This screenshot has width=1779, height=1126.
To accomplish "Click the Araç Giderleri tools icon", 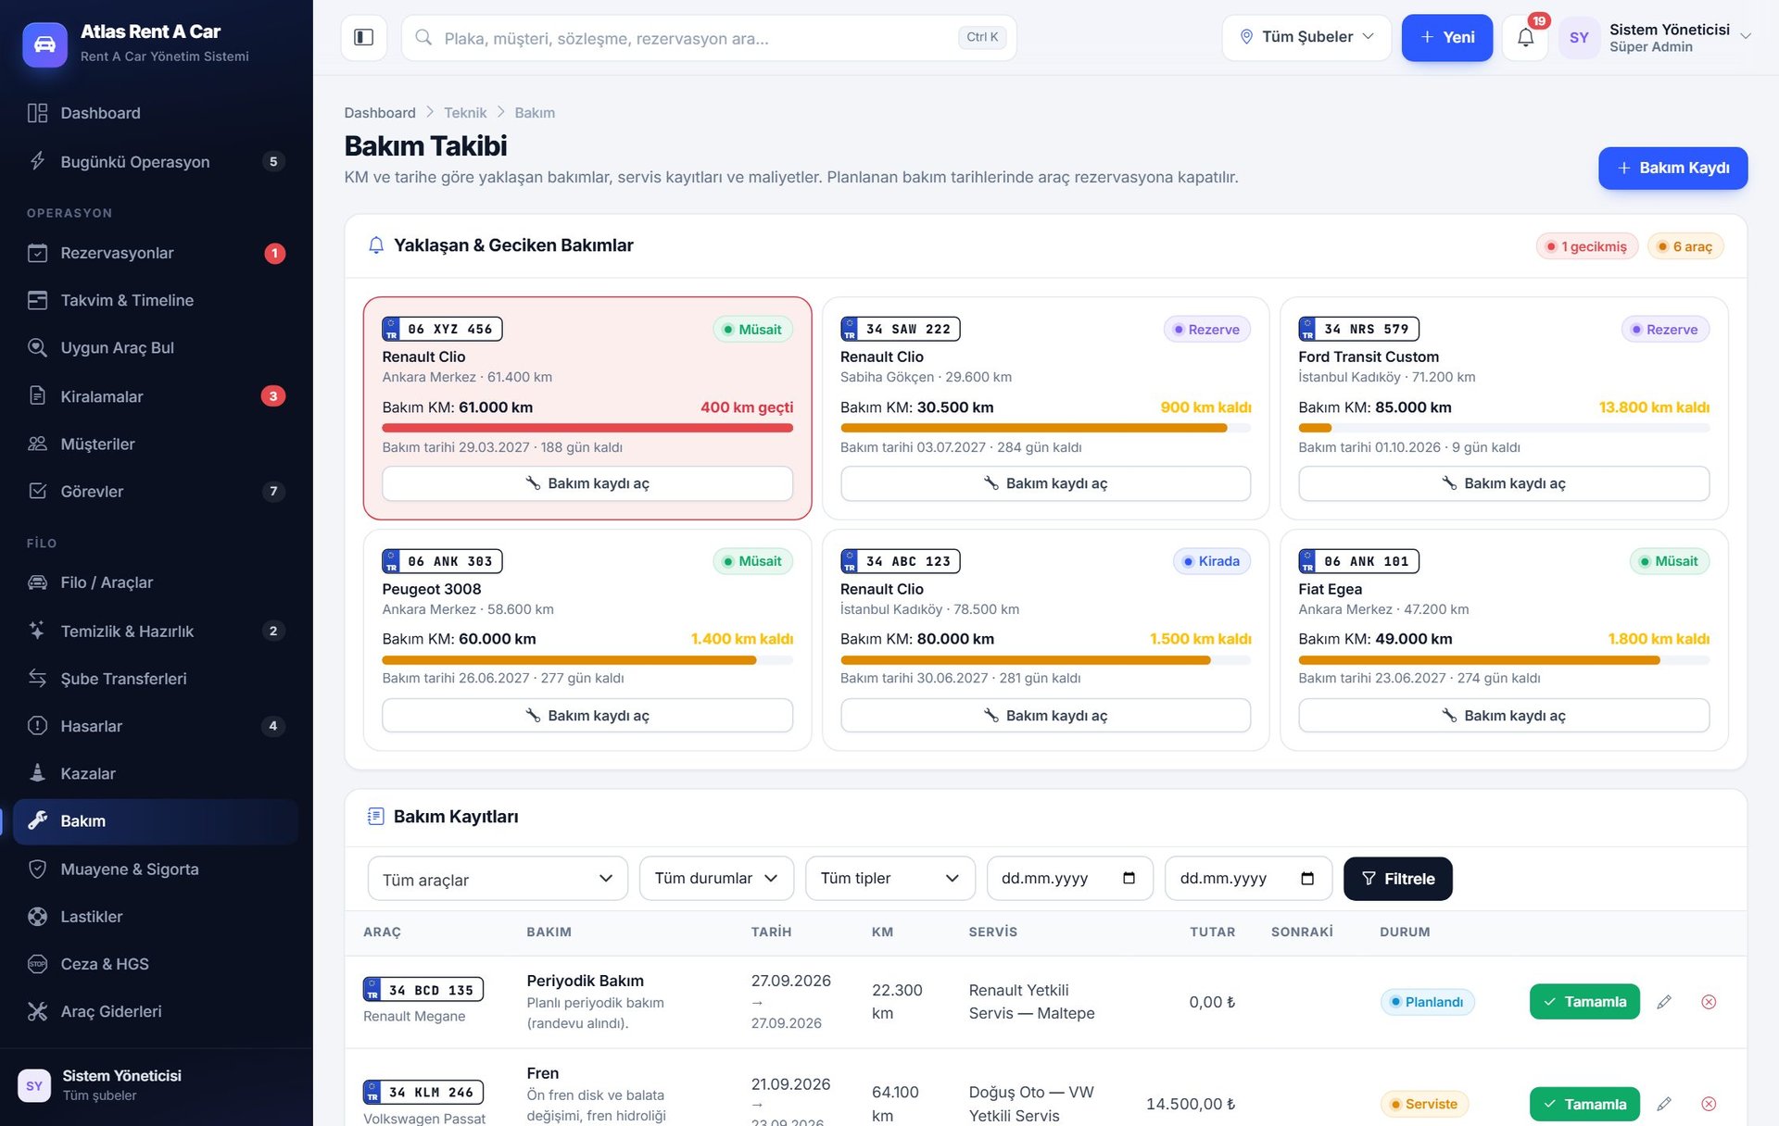I will [x=37, y=1011].
